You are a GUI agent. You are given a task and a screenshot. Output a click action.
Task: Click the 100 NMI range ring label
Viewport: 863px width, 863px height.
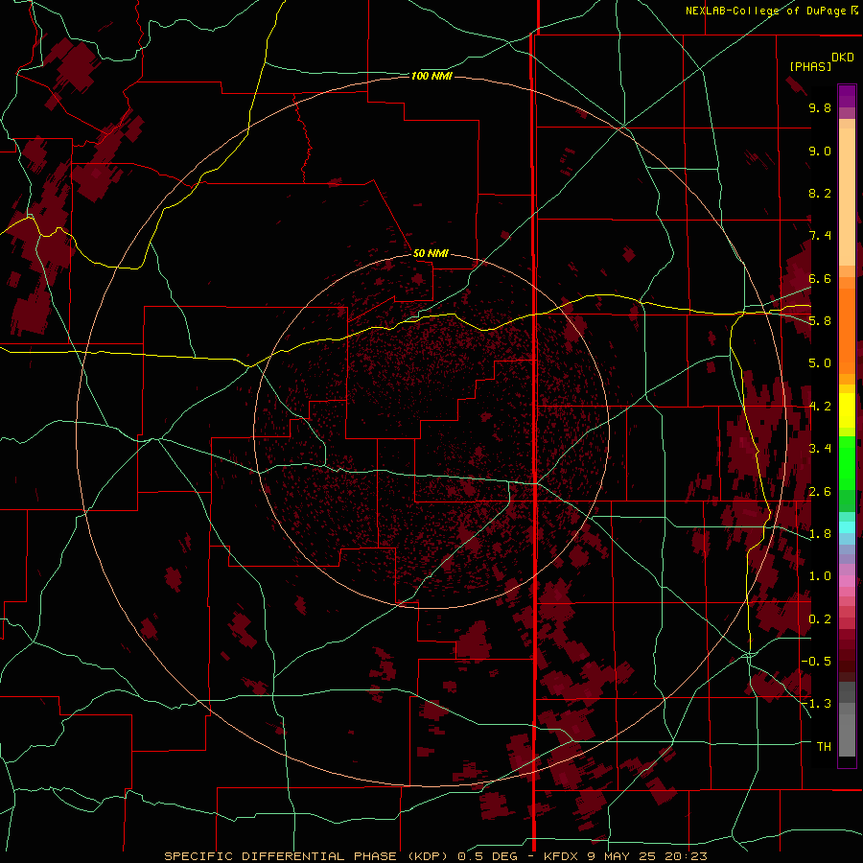[x=431, y=76]
